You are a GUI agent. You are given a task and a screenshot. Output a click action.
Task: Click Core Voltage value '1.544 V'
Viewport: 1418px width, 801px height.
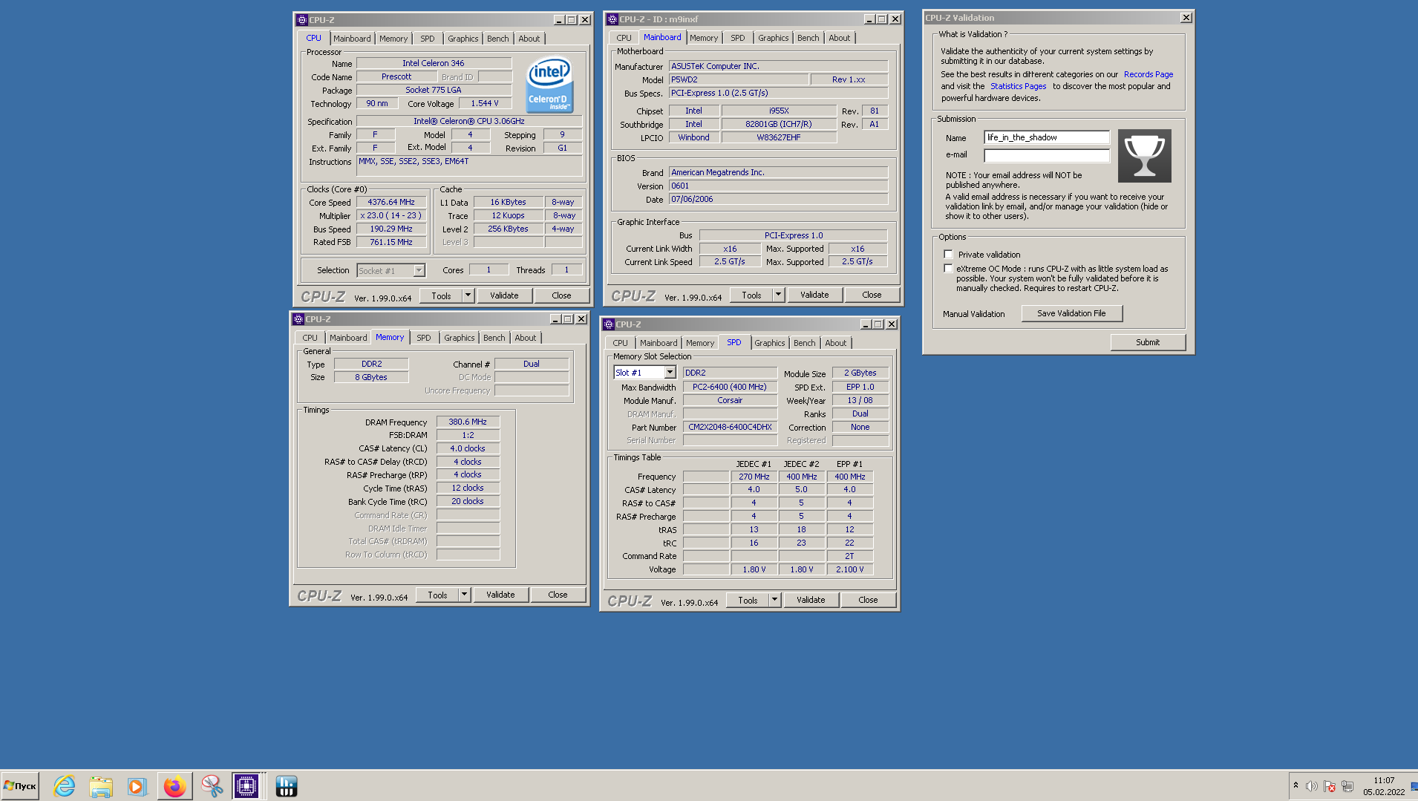[485, 103]
